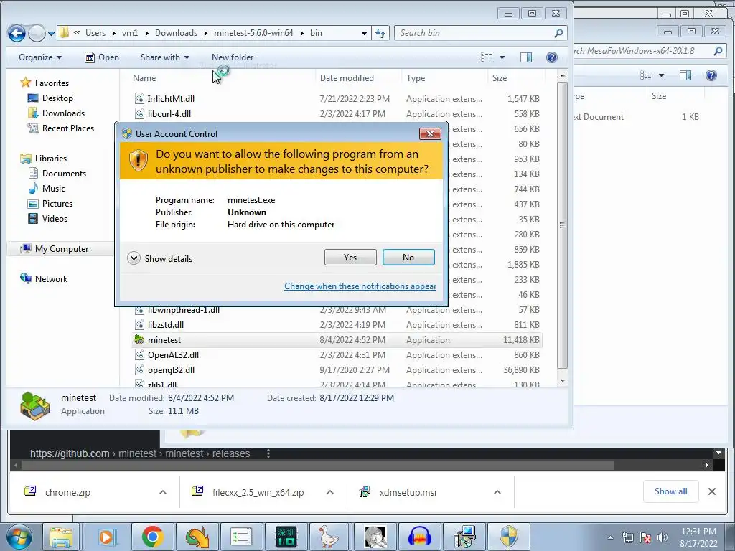
Task: Click the Forward arrow in Explorer
Action: coord(37,33)
